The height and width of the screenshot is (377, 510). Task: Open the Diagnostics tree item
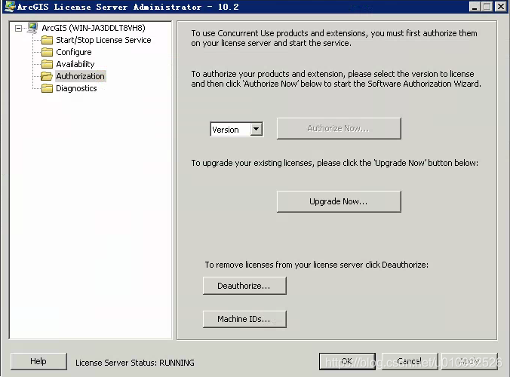click(76, 88)
